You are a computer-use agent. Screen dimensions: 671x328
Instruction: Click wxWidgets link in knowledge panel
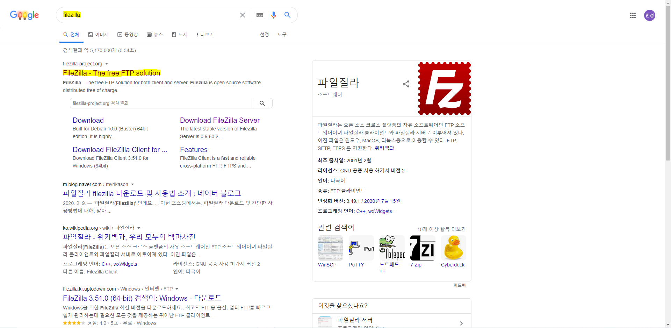[x=380, y=211]
